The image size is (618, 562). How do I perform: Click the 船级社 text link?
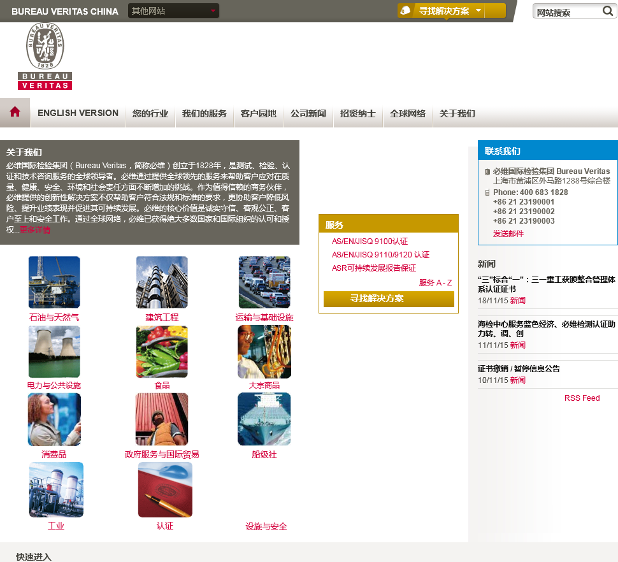point(264,454)
